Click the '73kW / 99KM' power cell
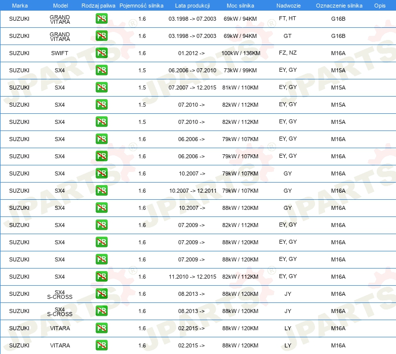 click(x=240, y=70)
